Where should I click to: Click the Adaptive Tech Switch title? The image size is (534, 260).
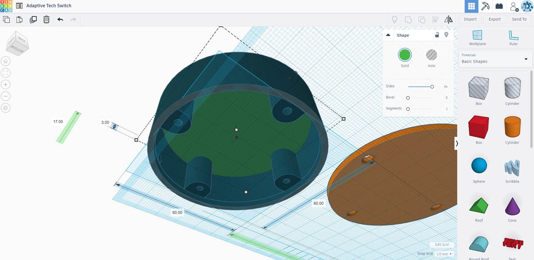click(48, 5)
